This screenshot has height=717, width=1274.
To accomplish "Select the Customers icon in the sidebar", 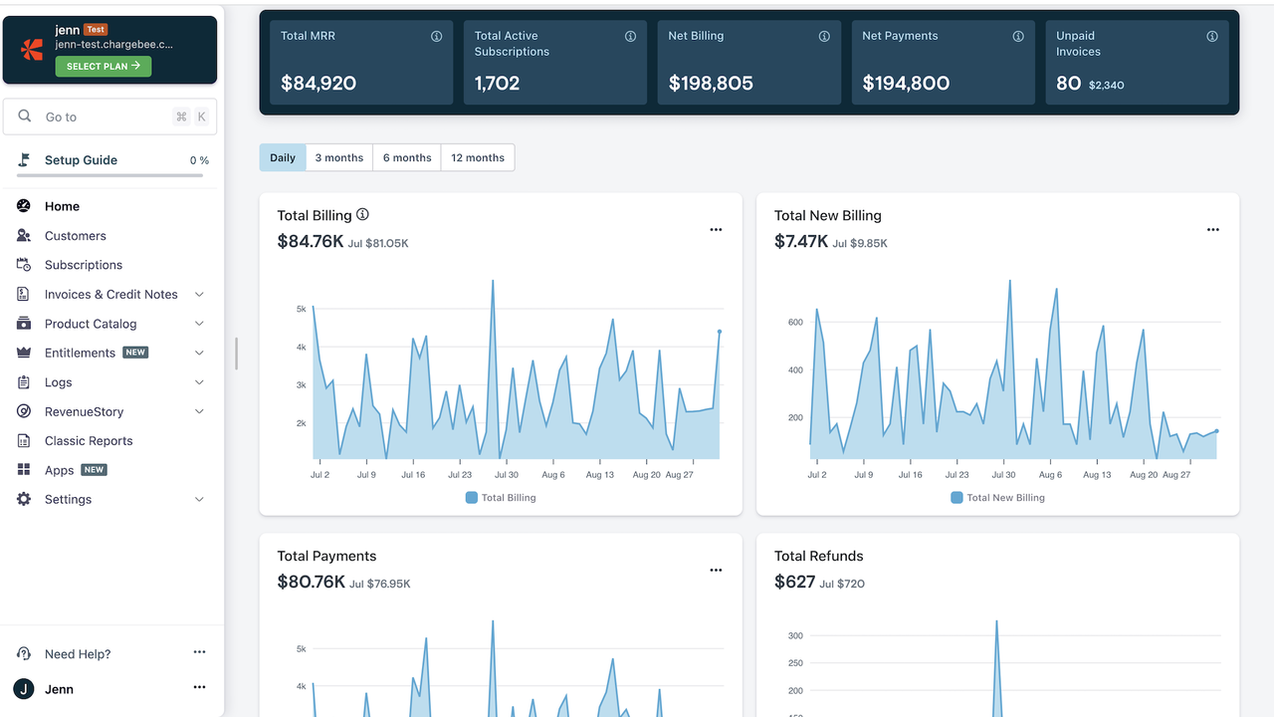I will (x=23, y=235).
